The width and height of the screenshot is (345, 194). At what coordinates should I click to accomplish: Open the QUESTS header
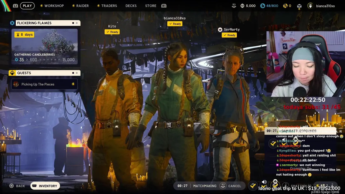[48, 73]
